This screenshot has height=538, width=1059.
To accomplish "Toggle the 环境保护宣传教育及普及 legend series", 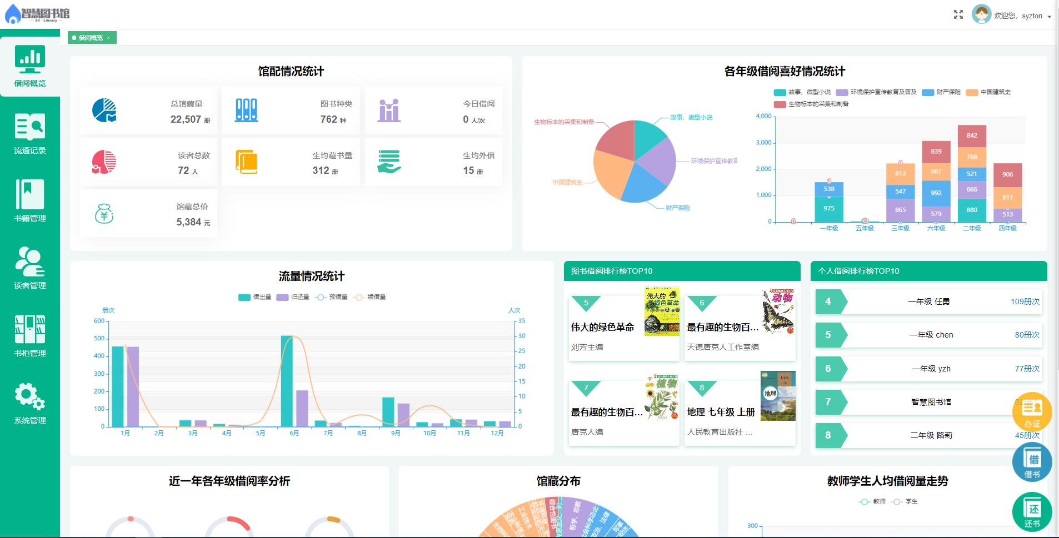I will pyautogui.click(x=876, y=92).
